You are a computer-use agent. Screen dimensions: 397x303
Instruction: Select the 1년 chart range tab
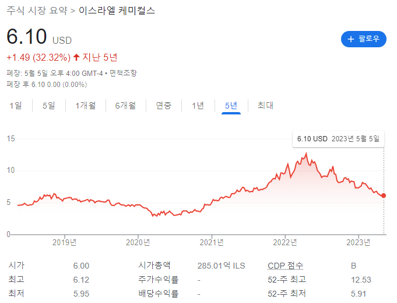click(x=198, y=106)
